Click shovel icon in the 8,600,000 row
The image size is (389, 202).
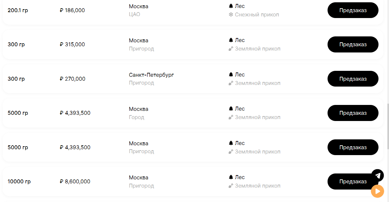(x=231, y=186)
